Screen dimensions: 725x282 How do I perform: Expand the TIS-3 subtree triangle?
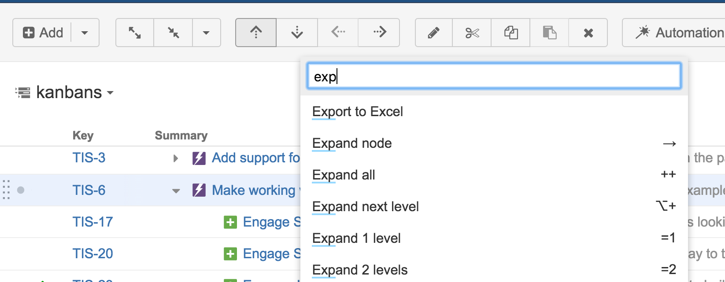click(176, 158)
